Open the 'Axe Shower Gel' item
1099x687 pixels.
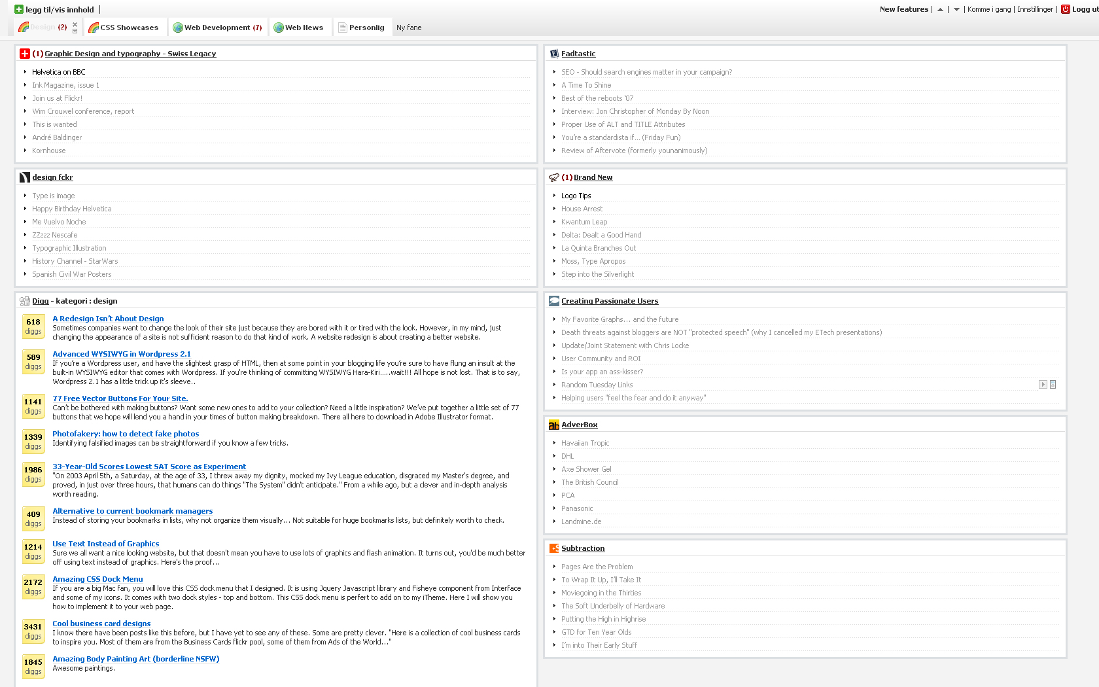click(x=587, y=469)
